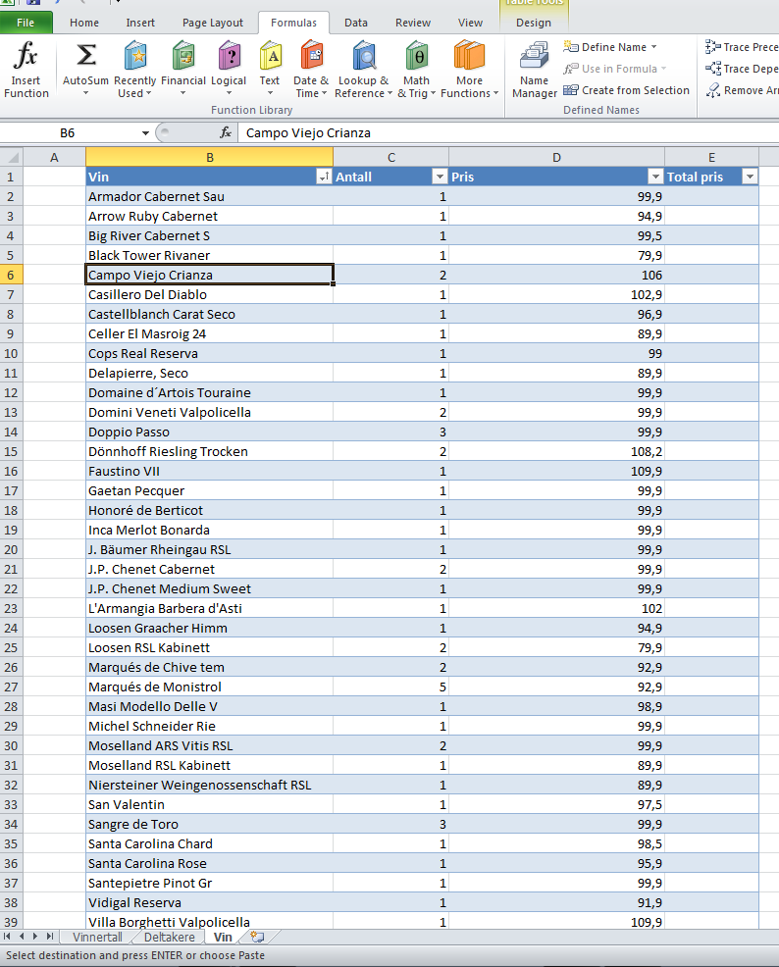Click Trace Dependents

click(742, 69)
